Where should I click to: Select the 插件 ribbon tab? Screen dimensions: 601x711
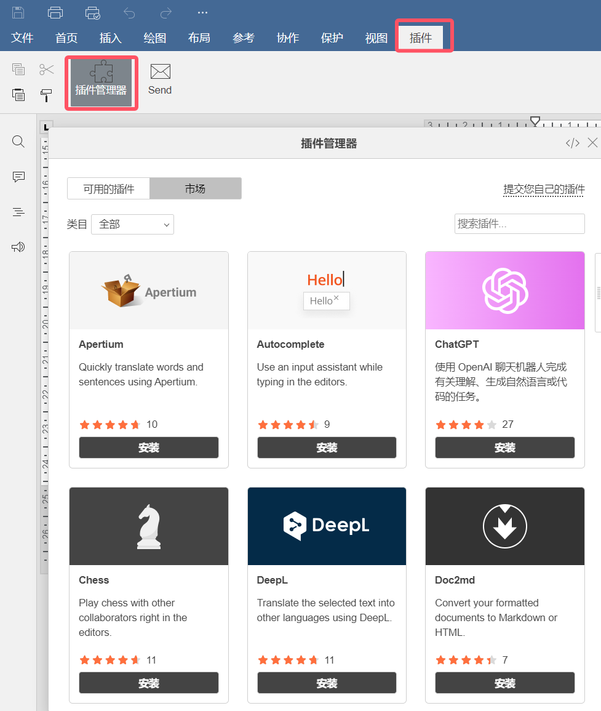coord(421,38)
